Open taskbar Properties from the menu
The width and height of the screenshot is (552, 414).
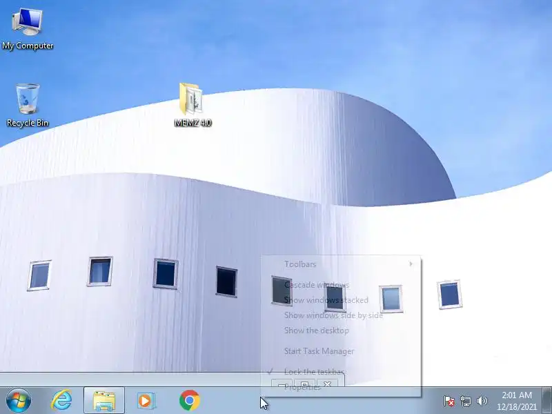point(341,387)
